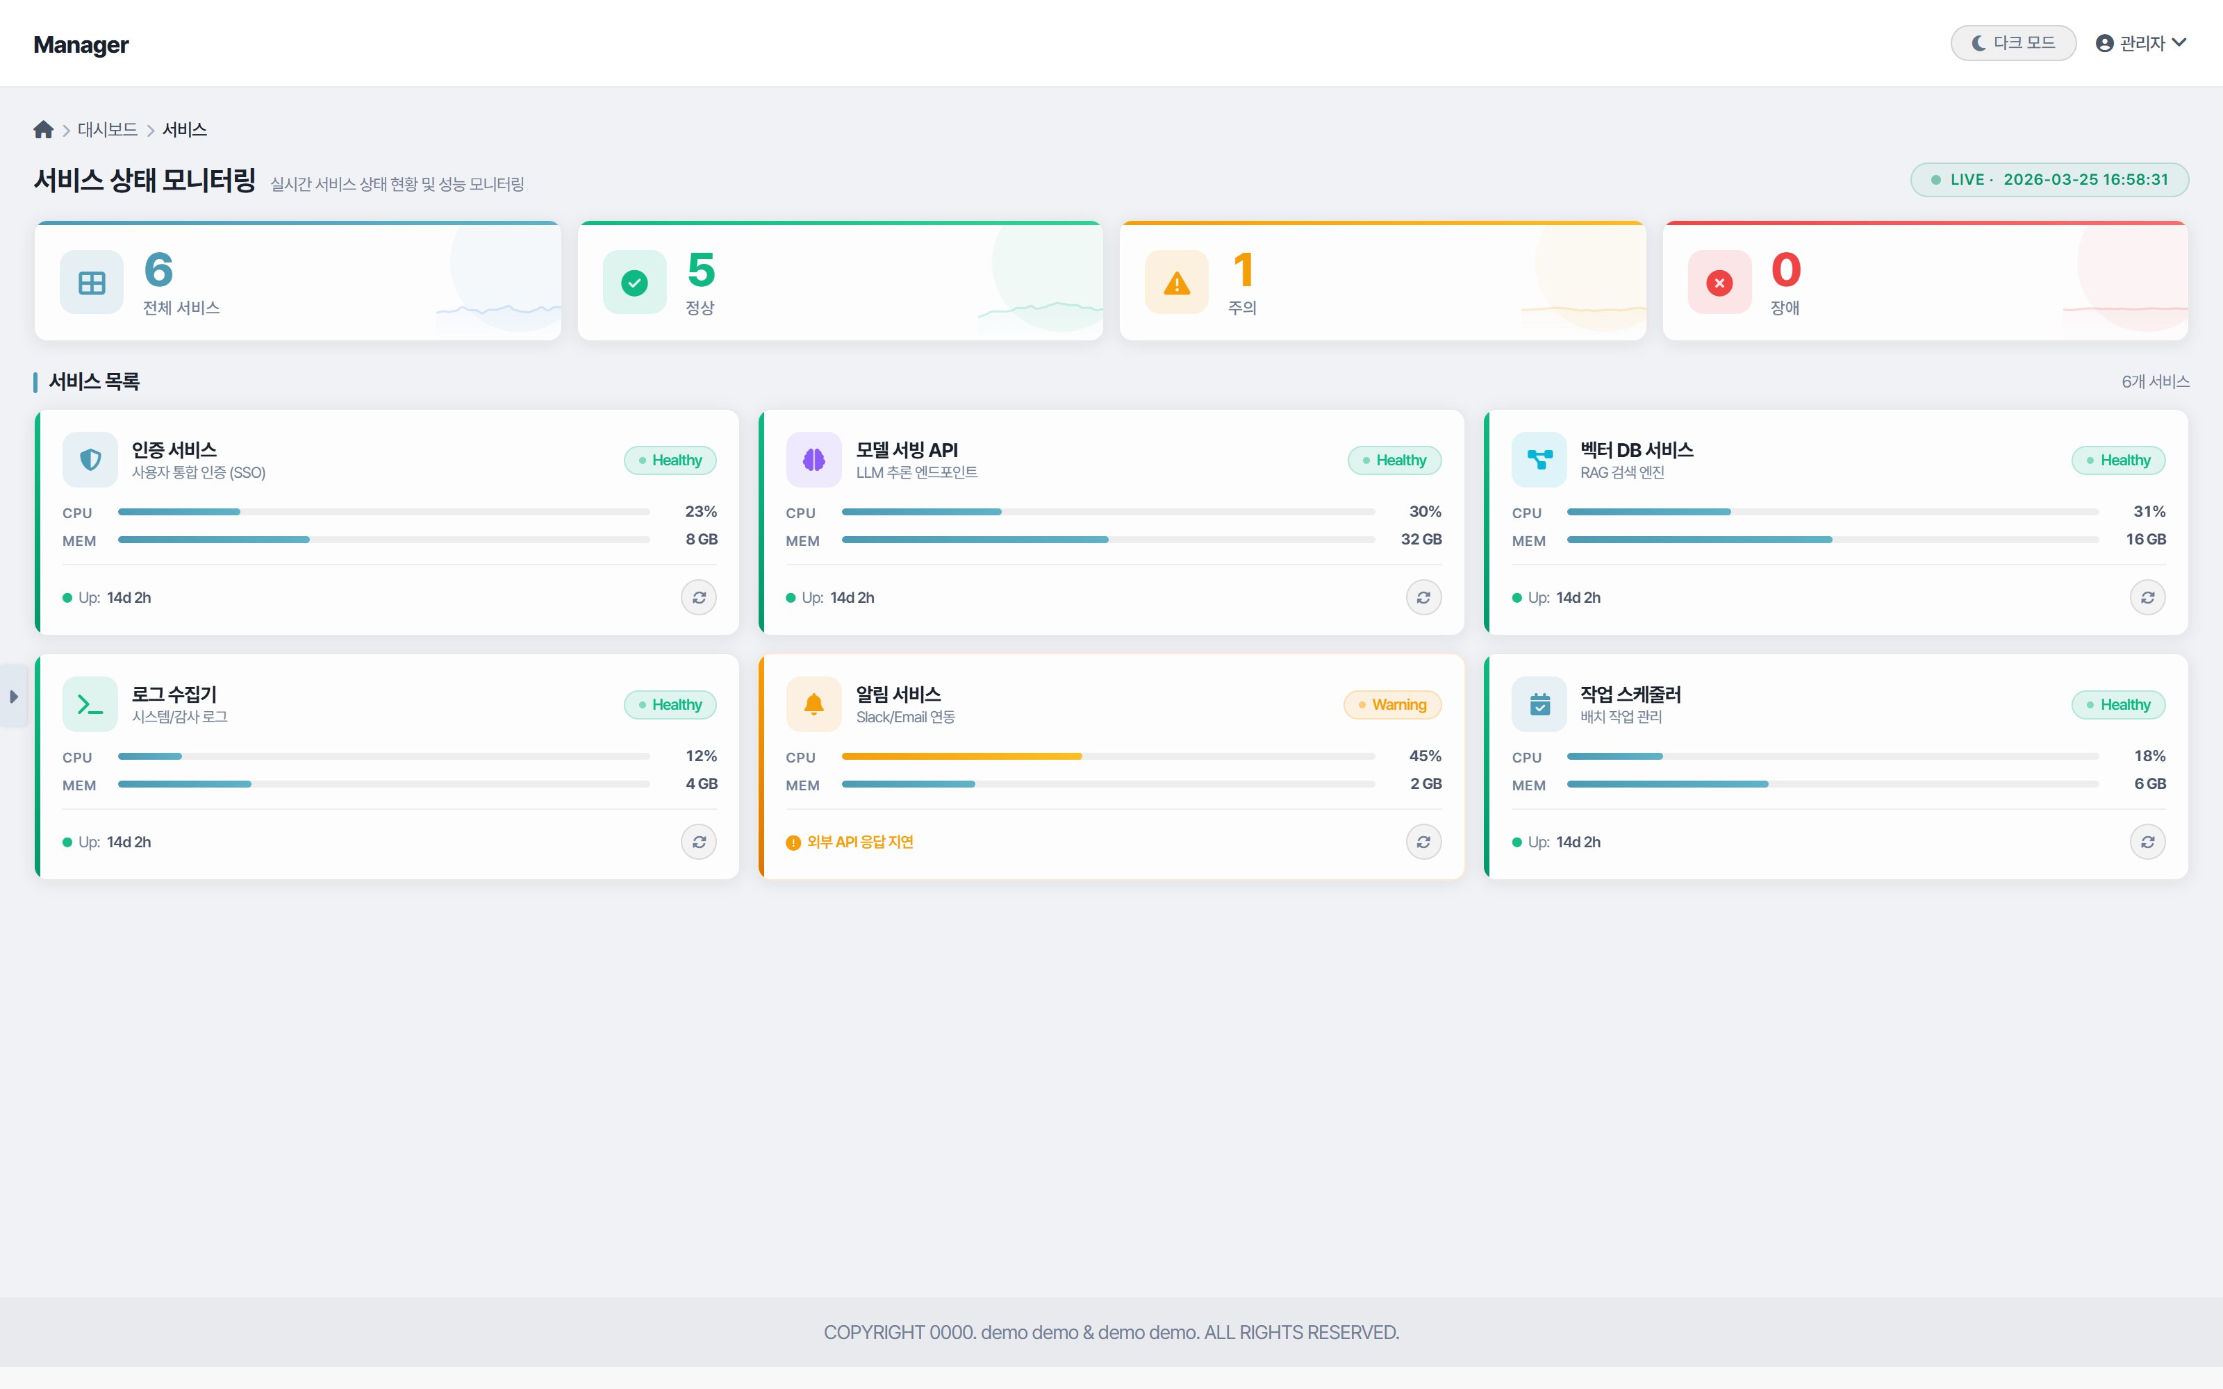The image size is (2223, 1389).
Task: Refresh the 모델 서빙 API card
Action: [x=1423, y=597]
